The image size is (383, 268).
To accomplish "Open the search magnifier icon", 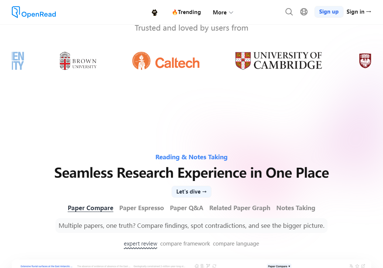I will click(289, 12).
